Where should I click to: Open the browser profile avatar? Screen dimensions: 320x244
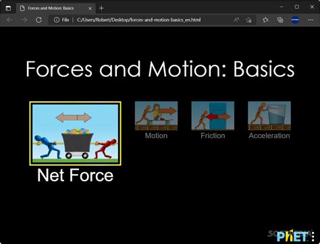click(x=295, y=20)
